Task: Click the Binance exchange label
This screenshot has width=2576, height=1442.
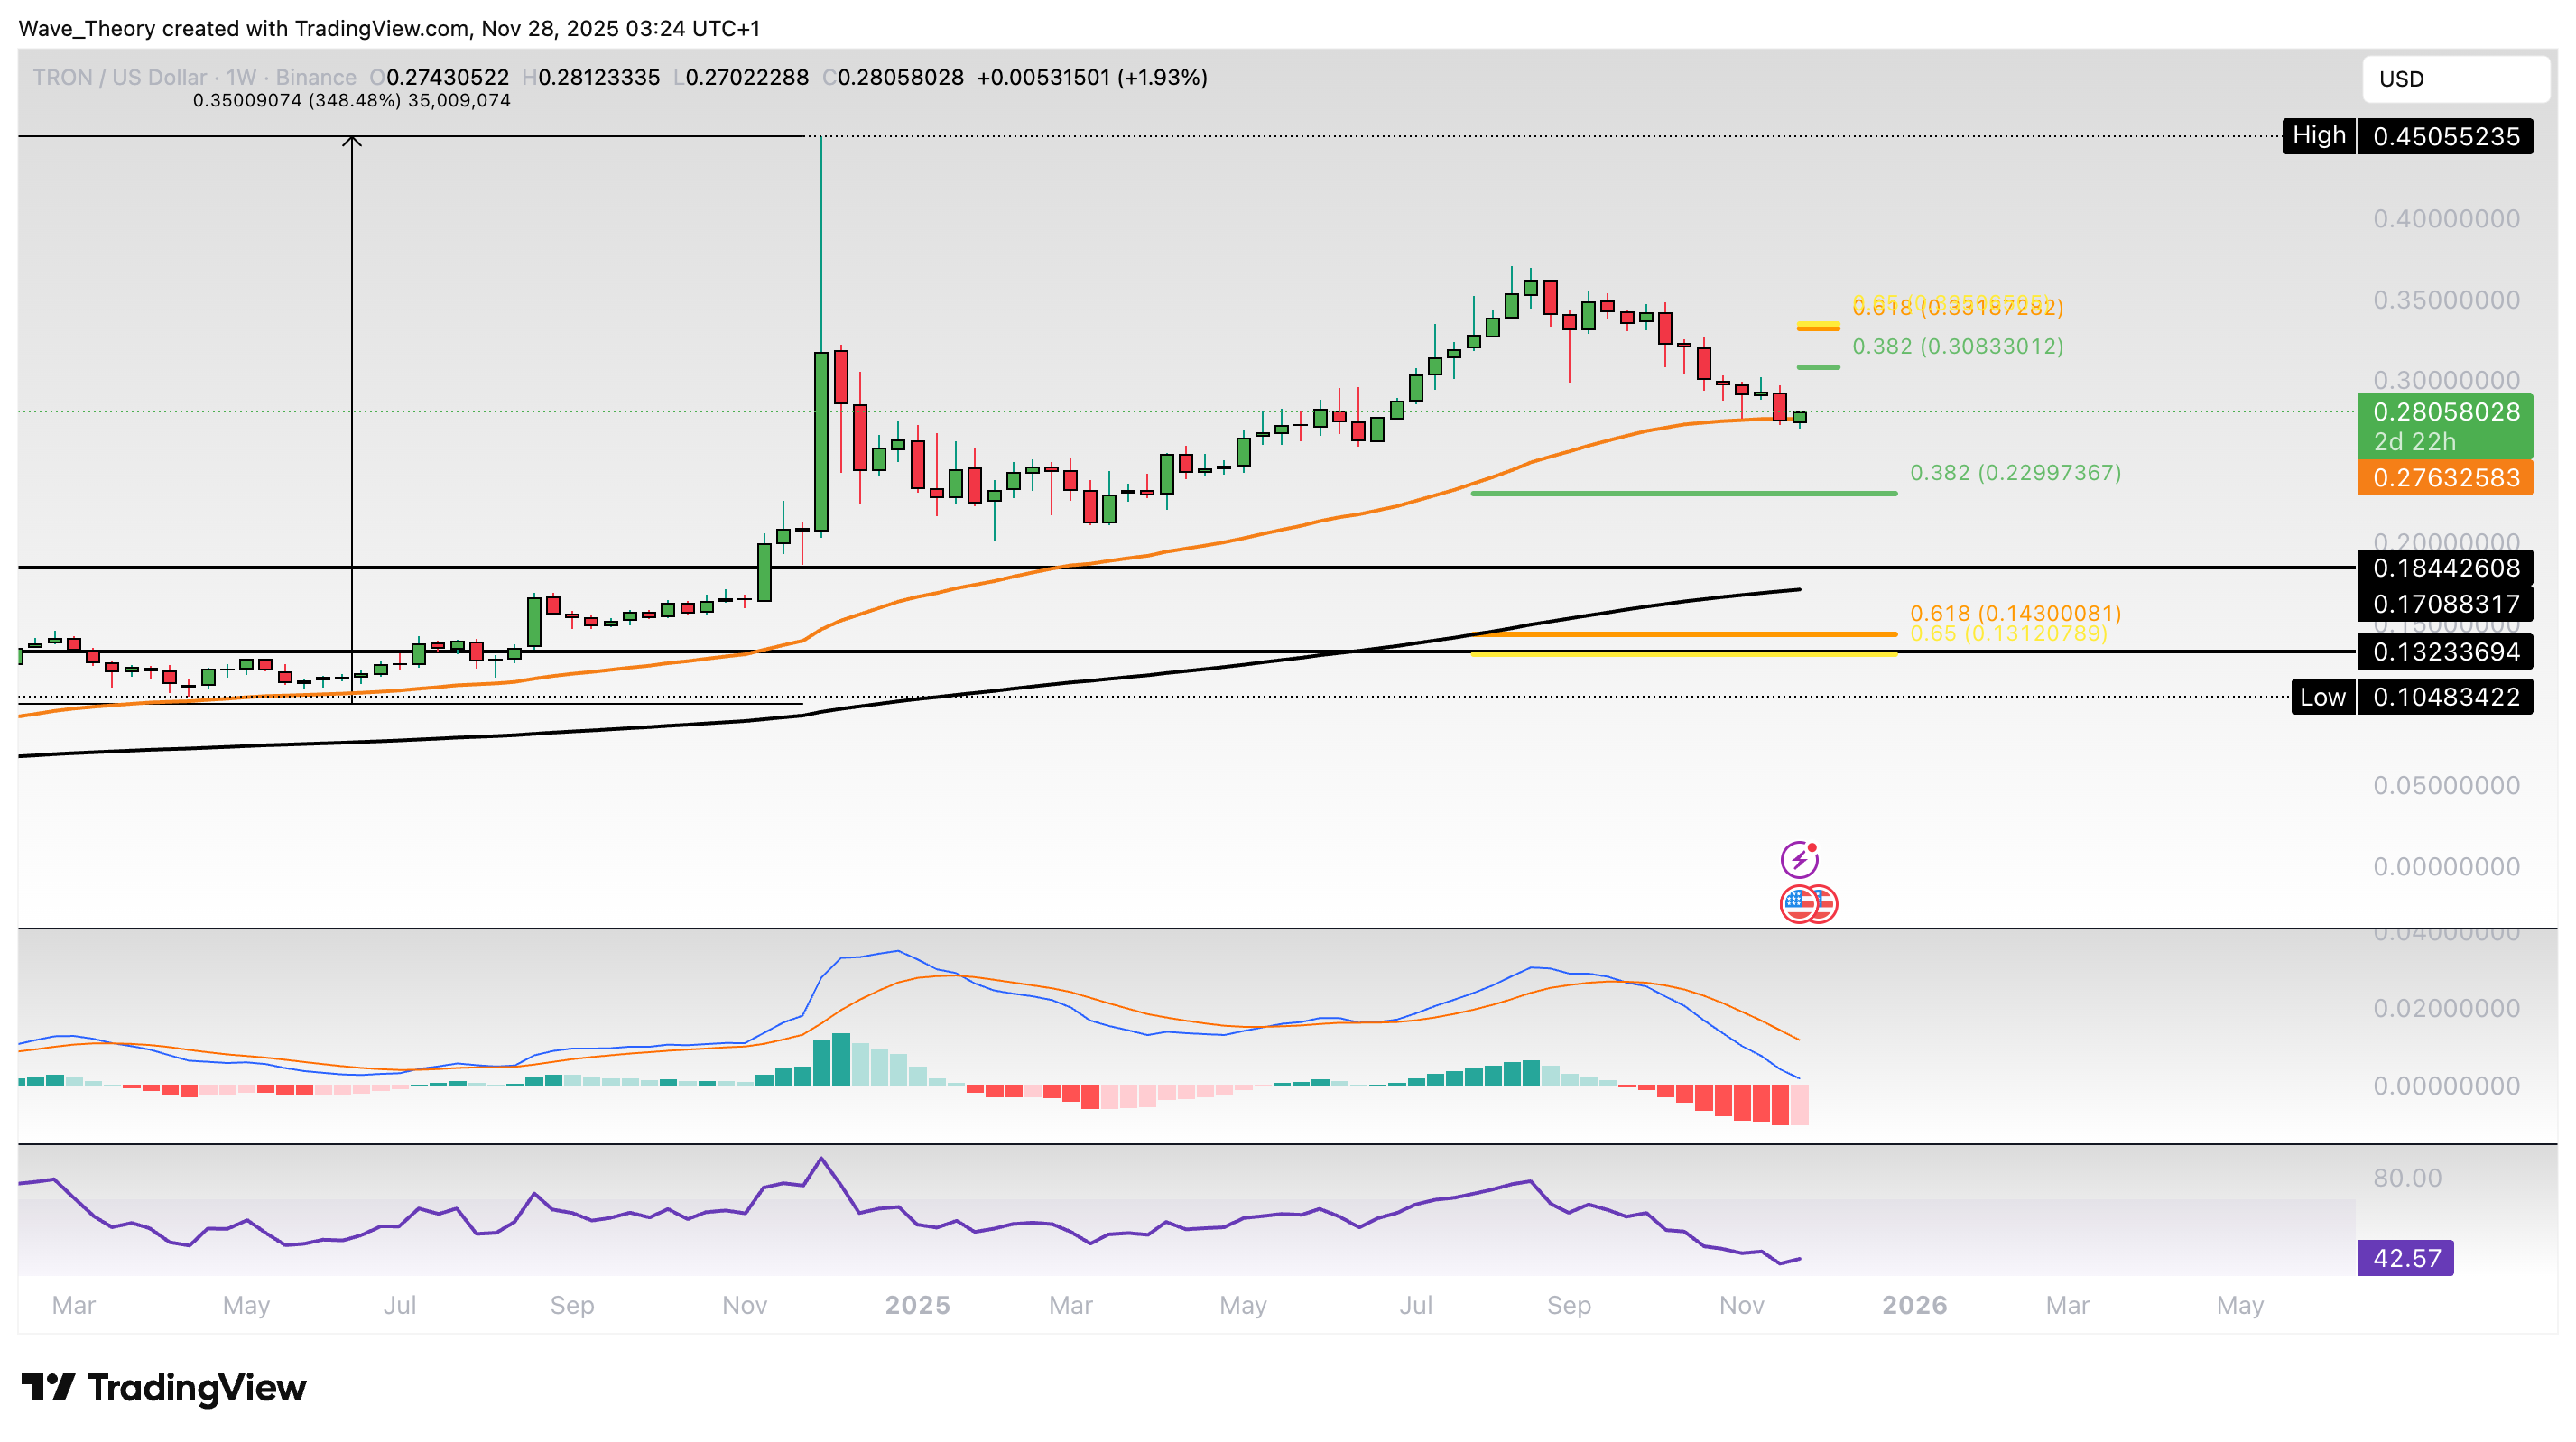Action: (315, 77)
